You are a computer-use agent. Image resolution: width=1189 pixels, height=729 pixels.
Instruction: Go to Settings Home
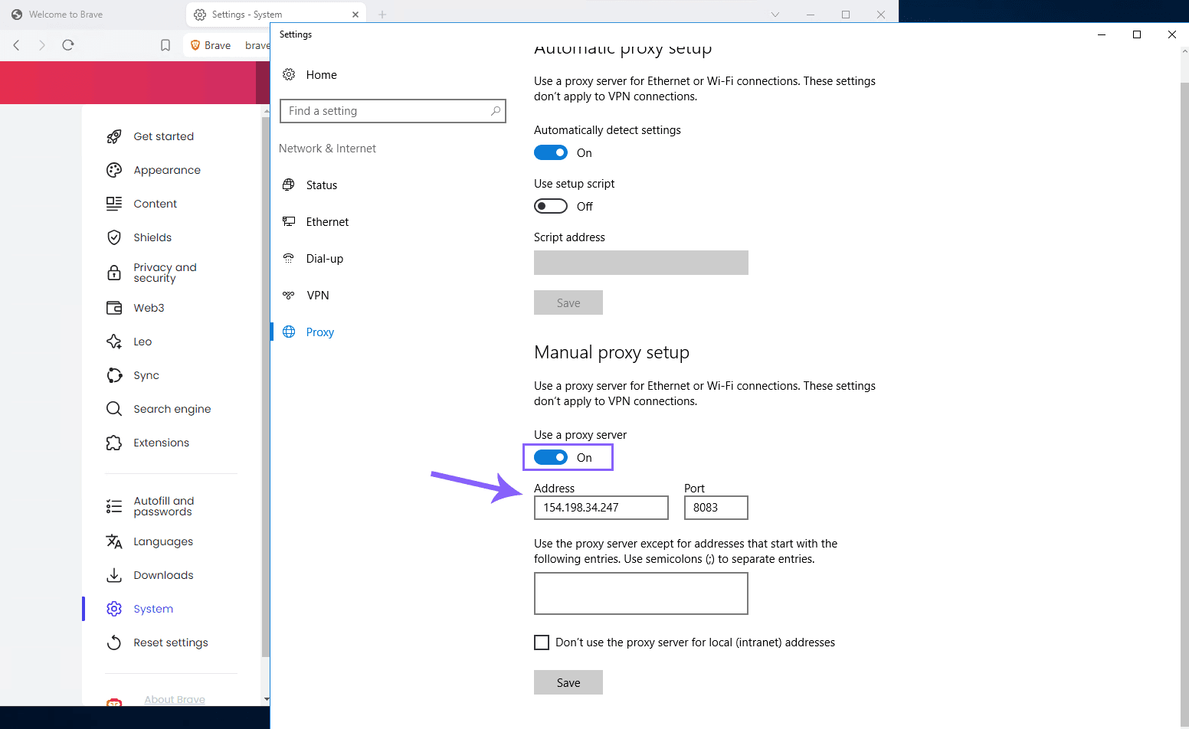[x=321, y=75]
